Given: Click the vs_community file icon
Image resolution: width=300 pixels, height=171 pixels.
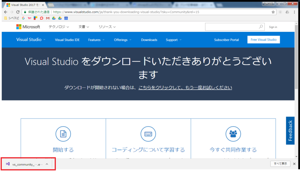Looking at the screenshot, I should pyautogui.click(x=7, y=164).
